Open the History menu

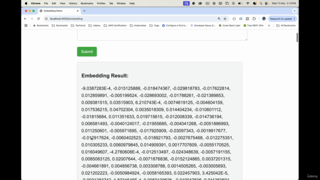73,3
